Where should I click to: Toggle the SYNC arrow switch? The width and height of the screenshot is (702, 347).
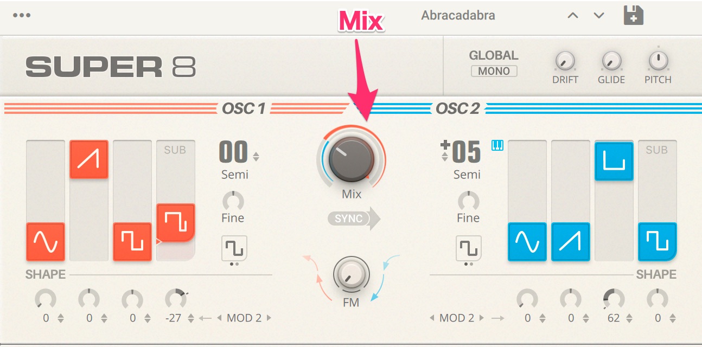coord(354,219)
